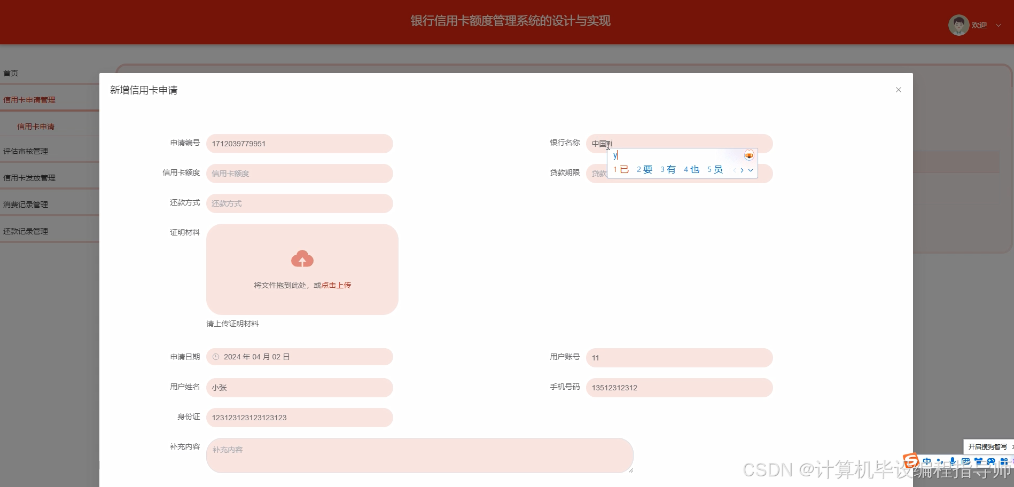1014x487 pixels.
Task: Click the IME game controller icon
Action: pos(991,461)
